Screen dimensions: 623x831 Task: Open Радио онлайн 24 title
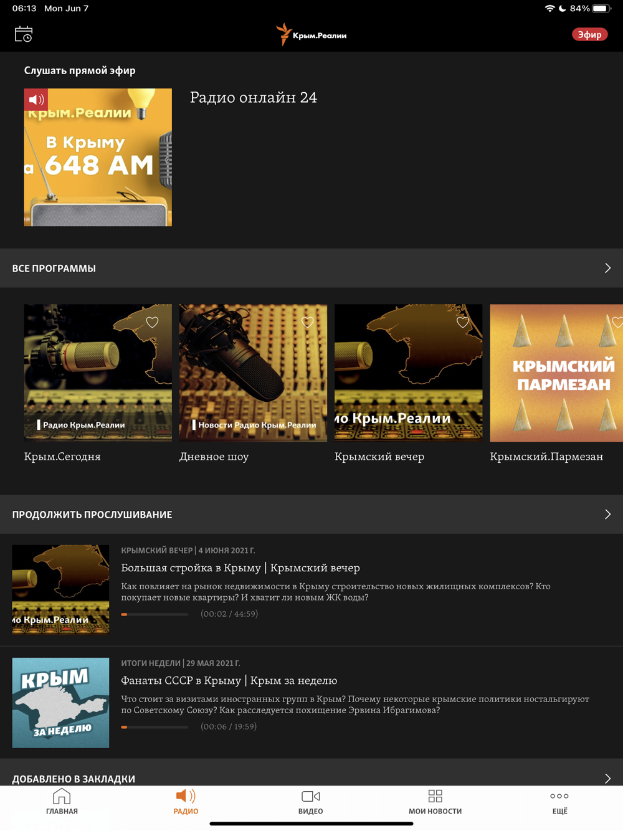254,98
